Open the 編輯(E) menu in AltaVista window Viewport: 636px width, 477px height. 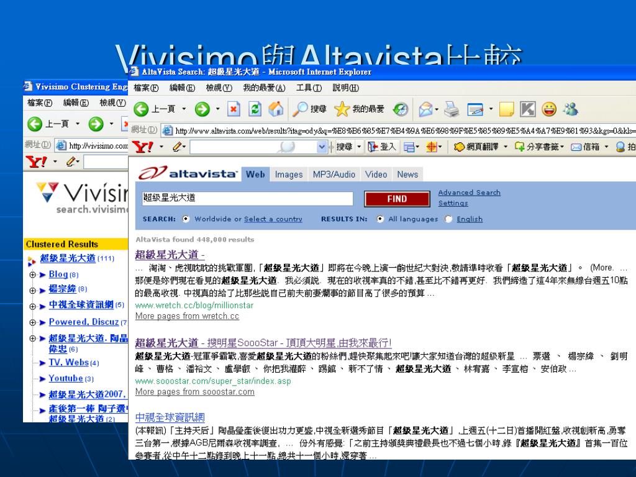point(182,88)
